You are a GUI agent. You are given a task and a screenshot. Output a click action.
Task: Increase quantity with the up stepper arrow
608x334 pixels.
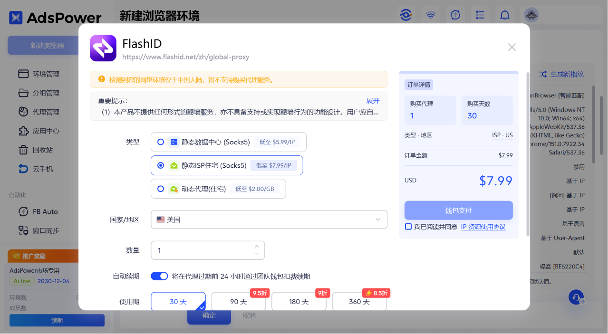(x=257, y=246)
